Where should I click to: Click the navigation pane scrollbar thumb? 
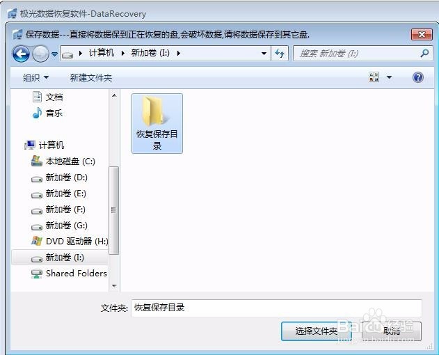(x=113, y=210)
